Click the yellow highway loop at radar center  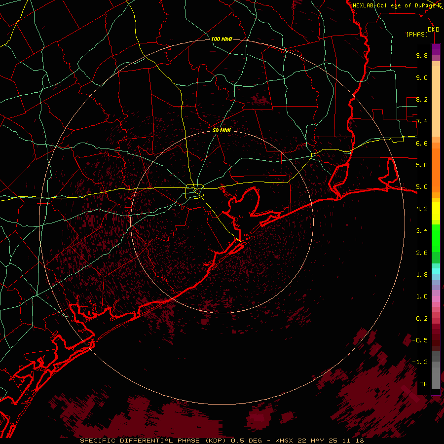195,191
